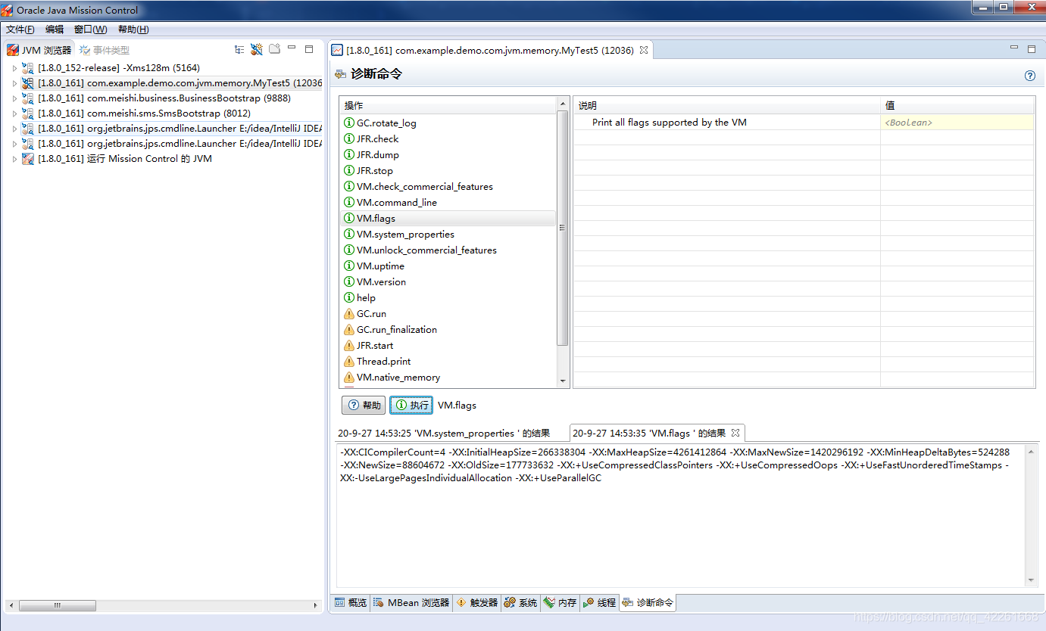Click the warning icon beside Thread.print

pos(349,361)
